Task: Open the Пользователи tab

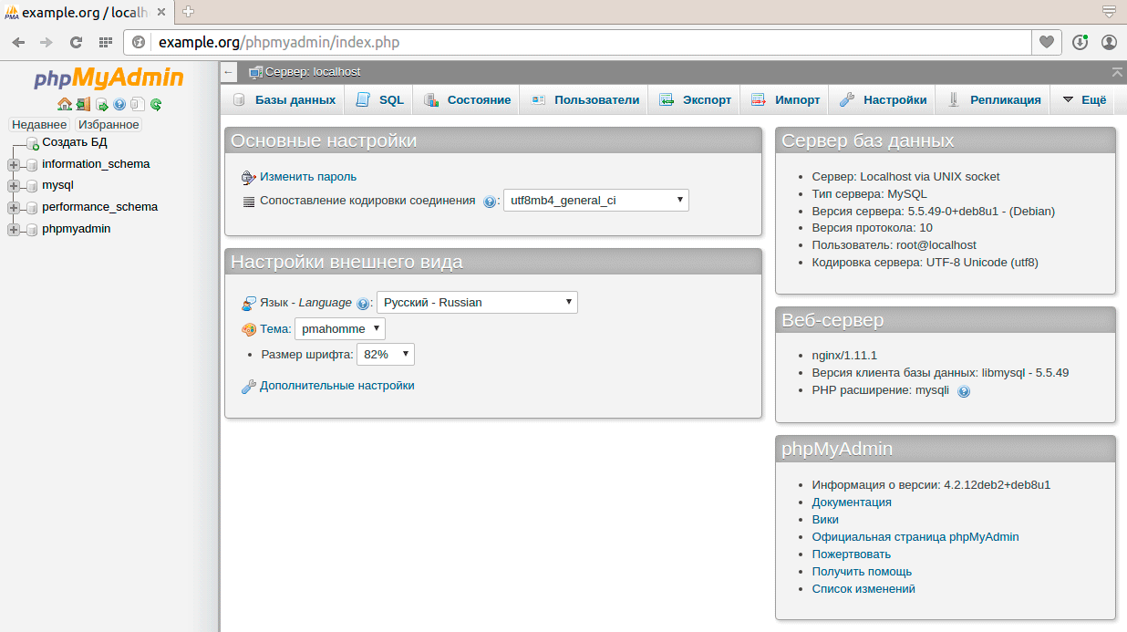Action: [584, 100]
